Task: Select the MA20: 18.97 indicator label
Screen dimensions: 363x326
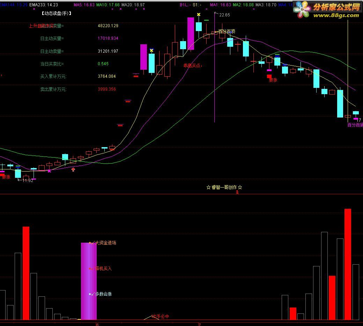Action: coord(133,5)
